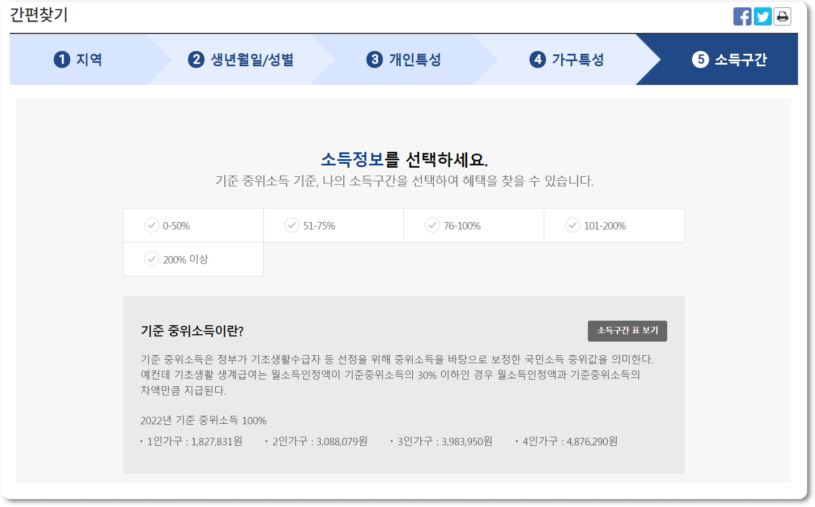Choose the 101-200% income option
Screen dimensions: 815x507
pyautogui.click(x=615, y=225)
